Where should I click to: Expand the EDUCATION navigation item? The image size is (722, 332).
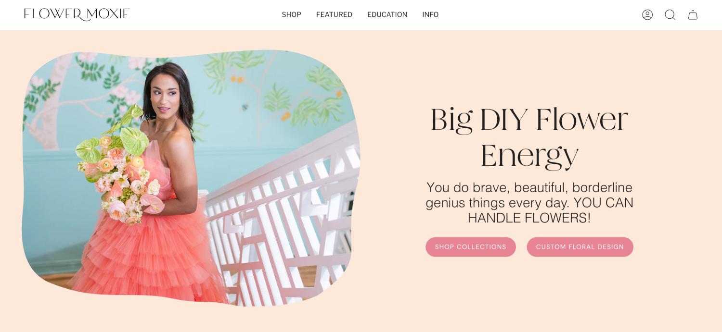click(387, 15)
